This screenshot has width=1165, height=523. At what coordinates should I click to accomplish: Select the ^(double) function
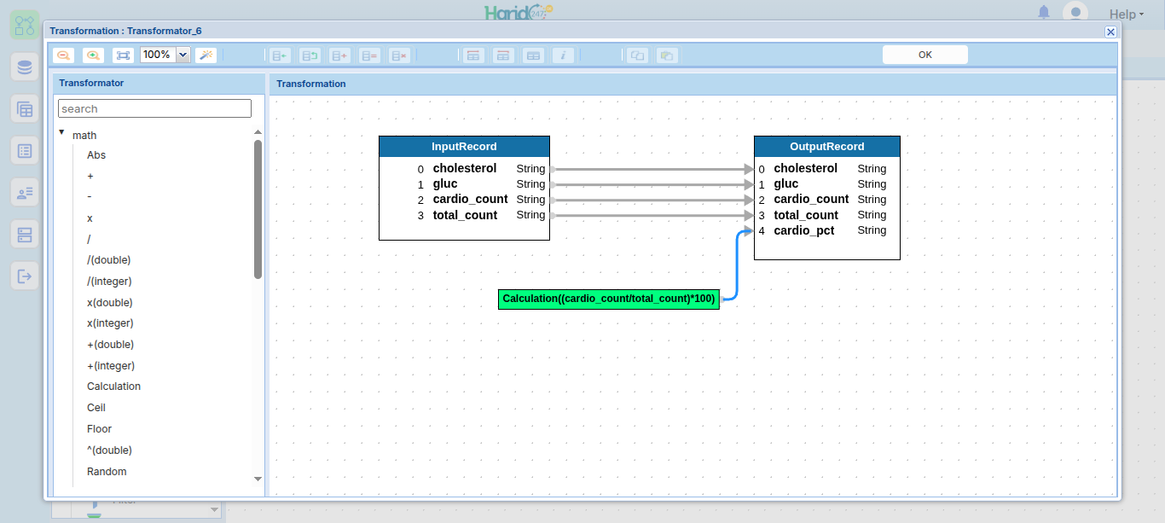point(109,450)
